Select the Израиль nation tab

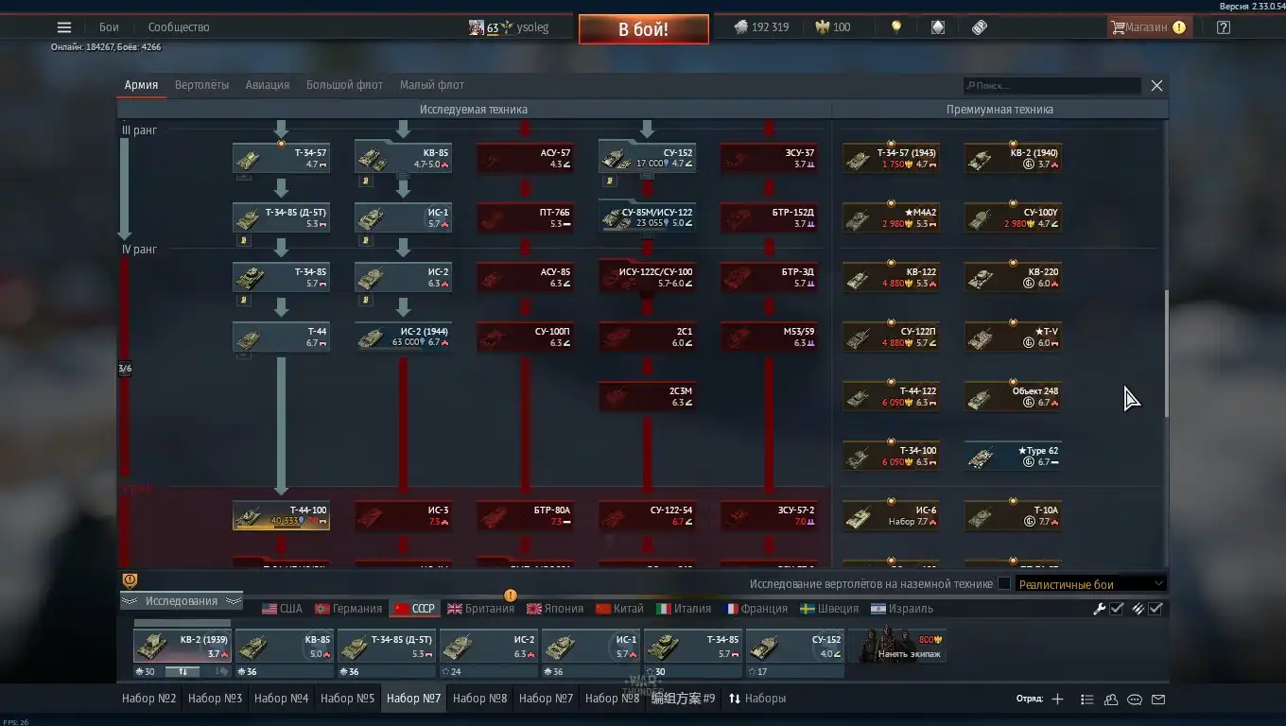point(902,609)
